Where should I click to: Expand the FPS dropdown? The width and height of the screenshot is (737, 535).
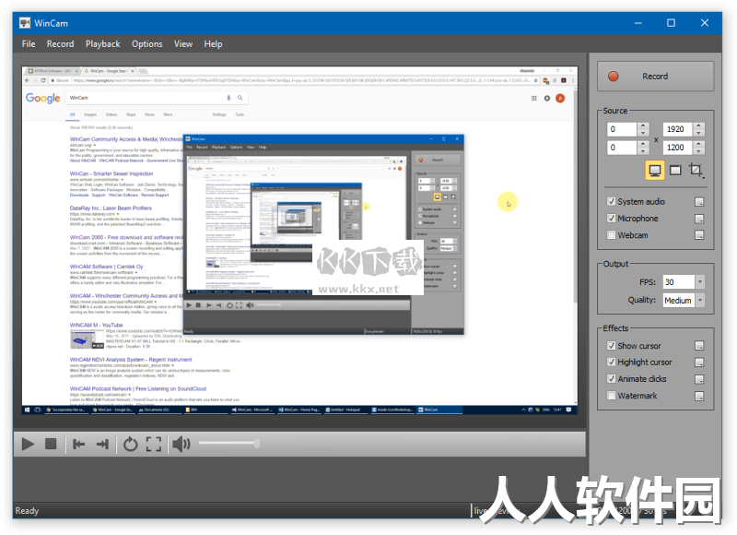pos(700,282)
